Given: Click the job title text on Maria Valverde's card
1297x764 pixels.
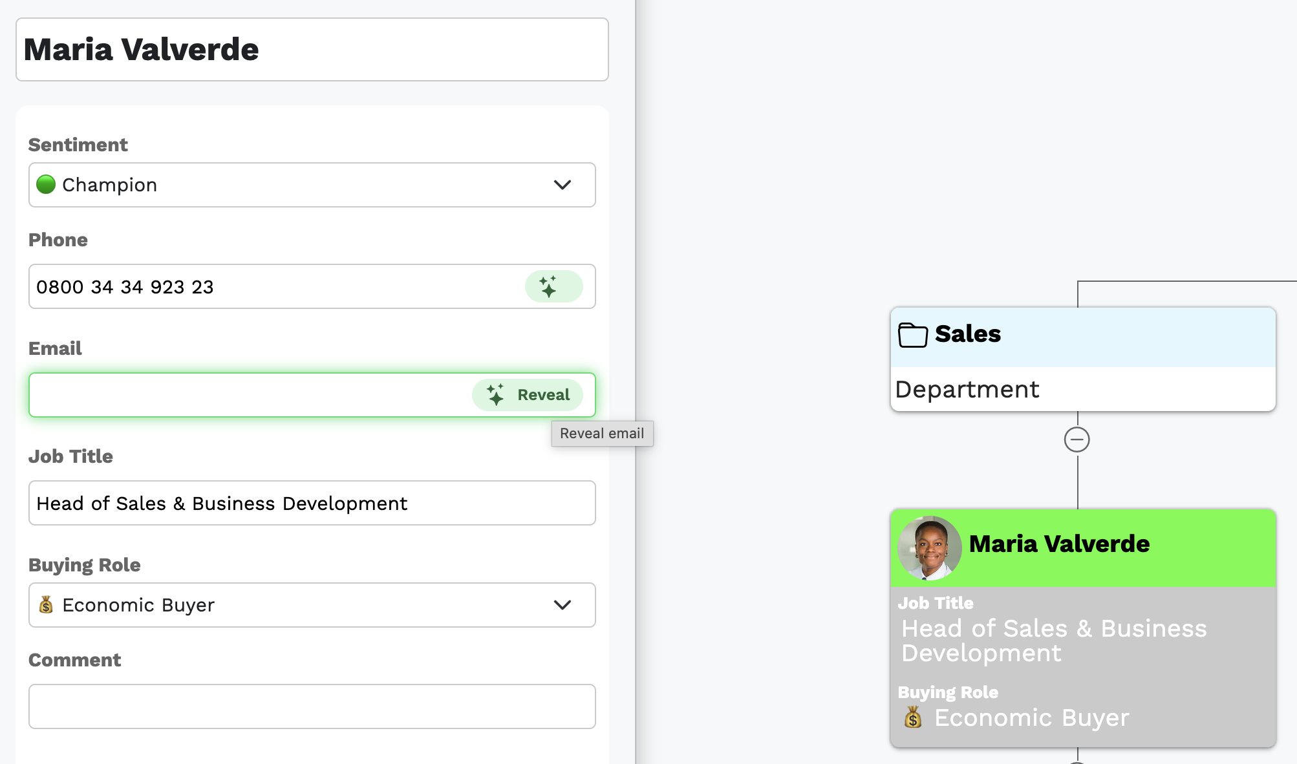Looking at the screenshot, I should [1054, 641].
